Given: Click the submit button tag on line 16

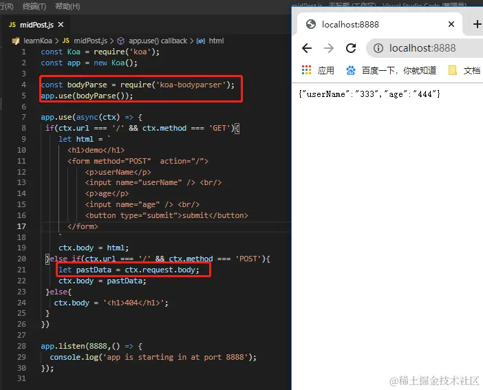Looking at the screenshot, I should coord(167,215).
